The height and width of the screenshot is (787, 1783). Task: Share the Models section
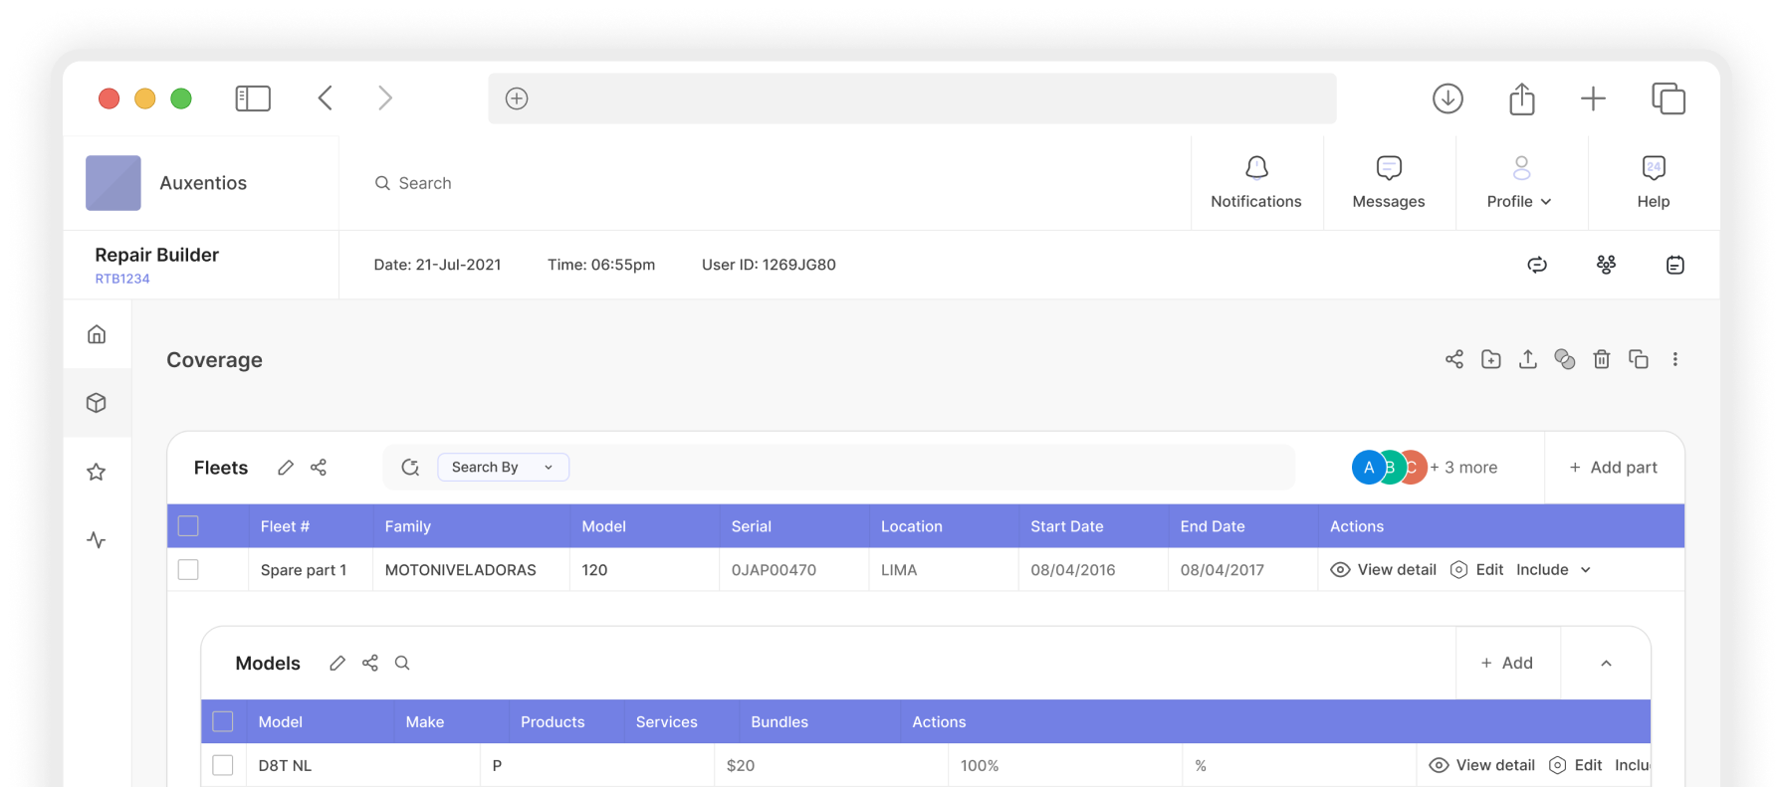[370, 664]
